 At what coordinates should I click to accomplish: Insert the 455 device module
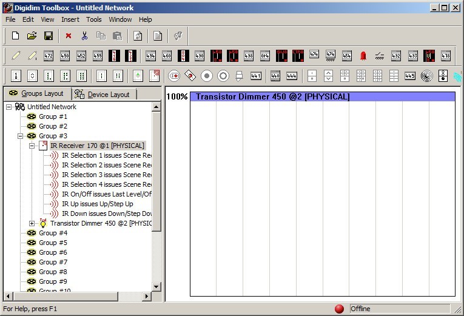pos(98,56)
